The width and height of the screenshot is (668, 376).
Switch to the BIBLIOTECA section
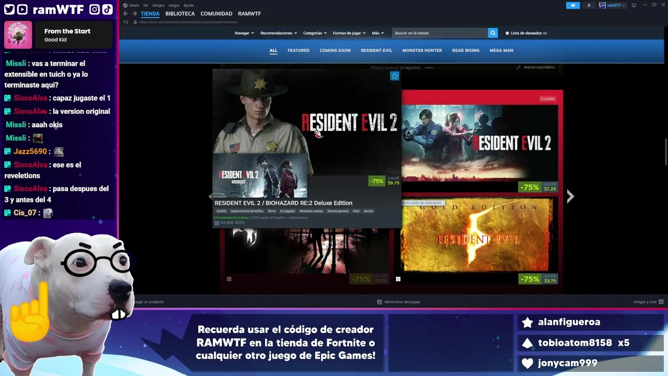click(x=180, y=14)
